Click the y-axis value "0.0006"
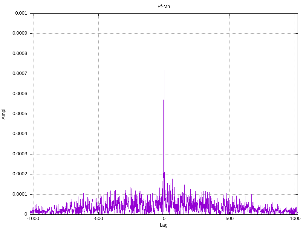This screenshot has height=229, width=306. (20, 94)
